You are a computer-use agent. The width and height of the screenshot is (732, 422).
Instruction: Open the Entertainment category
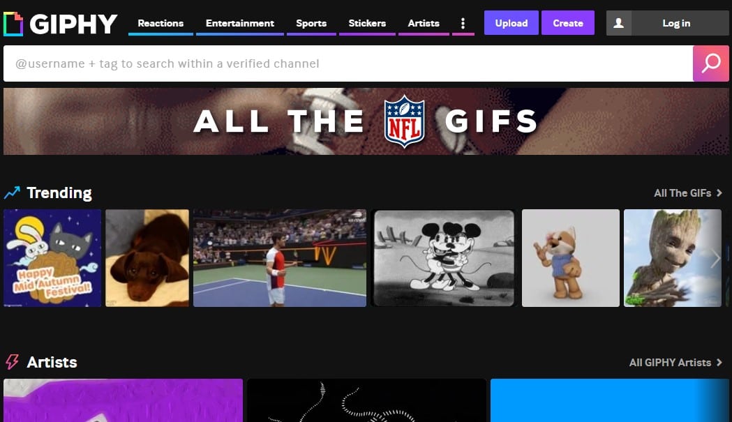240,23
